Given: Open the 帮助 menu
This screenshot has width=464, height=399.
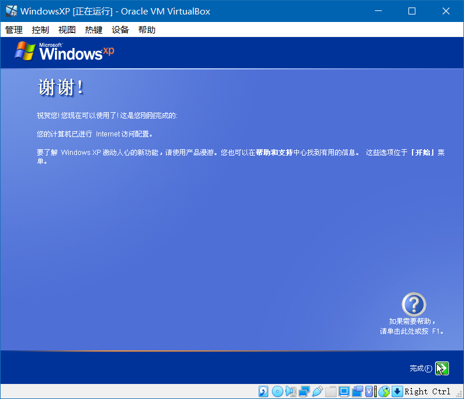Looking at the screenshot, I should (x=147, y=29).
